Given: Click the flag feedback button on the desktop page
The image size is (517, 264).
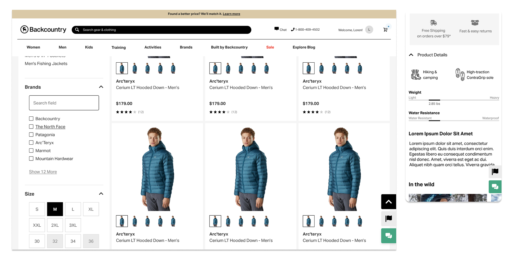Looking at the screenshot, I should (x=389, y=219).
